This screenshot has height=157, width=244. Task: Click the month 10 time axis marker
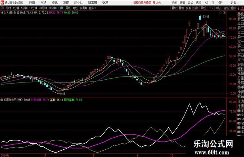(172, 155)
